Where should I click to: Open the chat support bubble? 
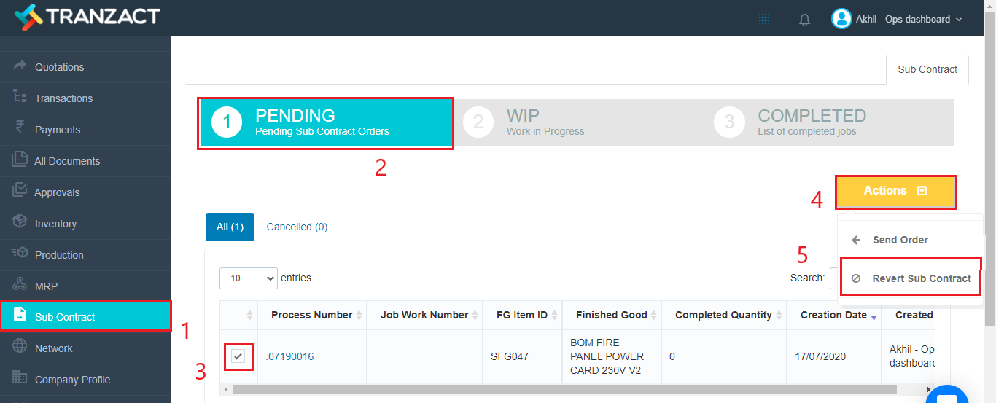point(946,397)
